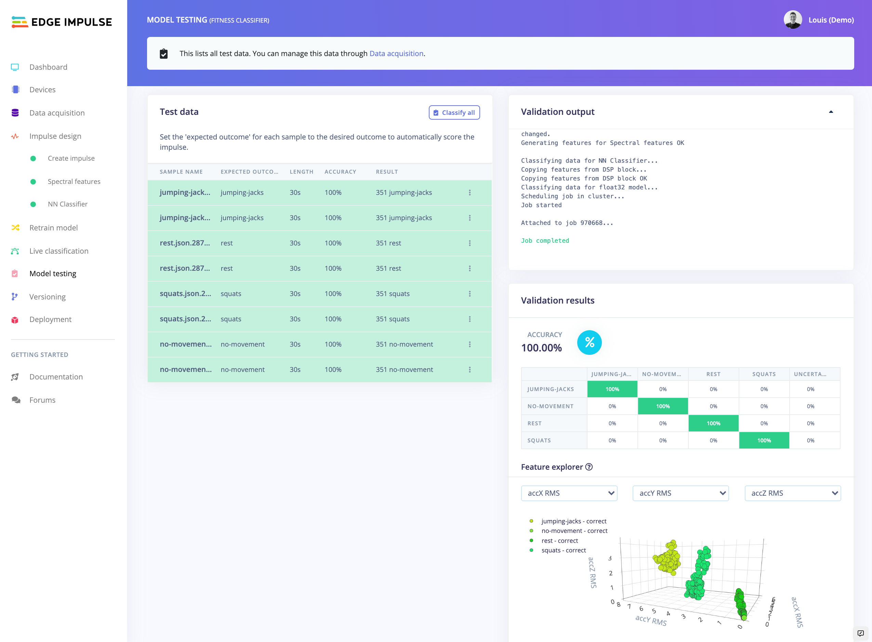
Task: Click the Data acquisition database icon
Action: click(15, 113)
